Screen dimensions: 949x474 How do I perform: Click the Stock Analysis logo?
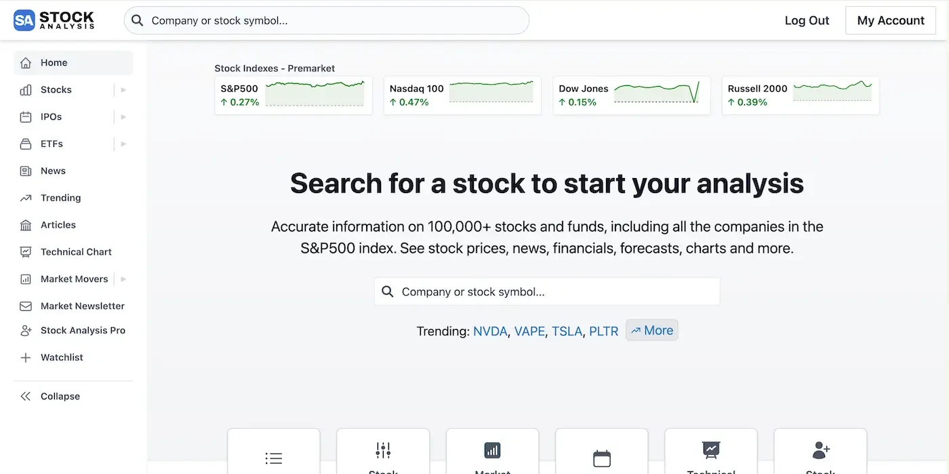click(54, 20)
